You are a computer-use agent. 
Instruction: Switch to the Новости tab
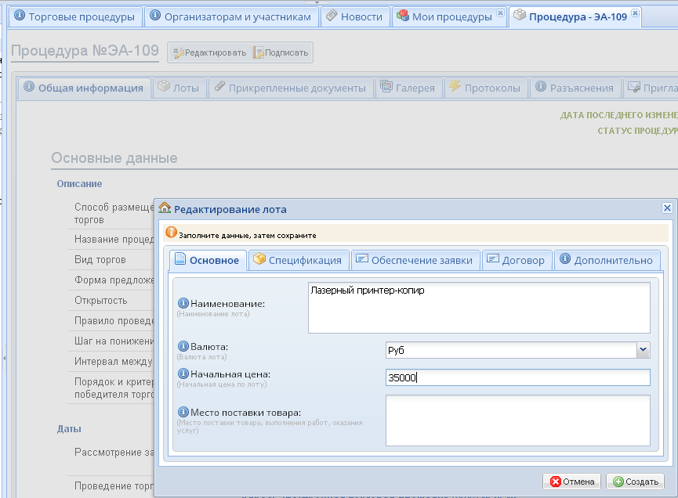[354, 16]
